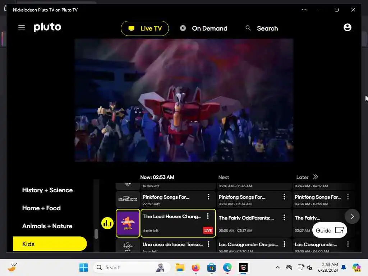
Task: Open options for The Fairly OddParents 03:00 AM
Action: coord(284,217)
